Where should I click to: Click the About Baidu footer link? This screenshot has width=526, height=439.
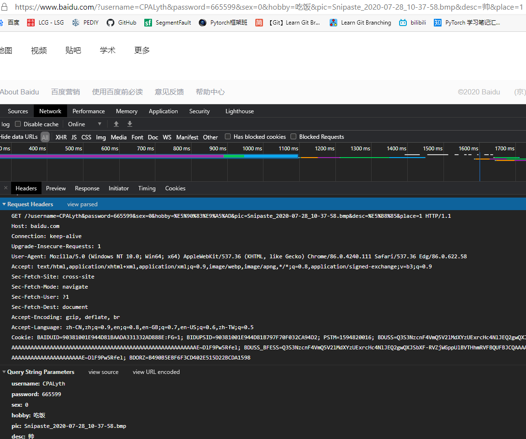coord(19,92)
